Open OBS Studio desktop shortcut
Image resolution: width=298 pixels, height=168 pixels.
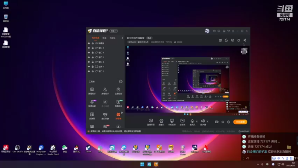click(x=18, y=149)
